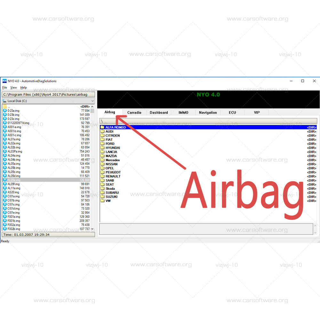Open the File menu
Image resolution: width=320 pixels, height=320 pixels.
pyautogui.click(x=4, y=88)
